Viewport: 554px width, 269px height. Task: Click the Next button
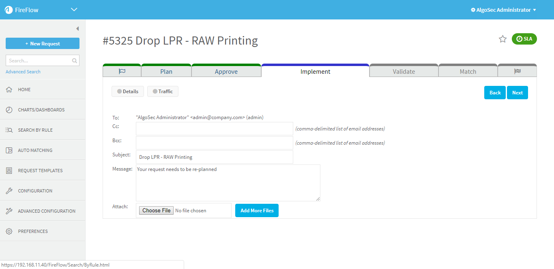point(517,93)
